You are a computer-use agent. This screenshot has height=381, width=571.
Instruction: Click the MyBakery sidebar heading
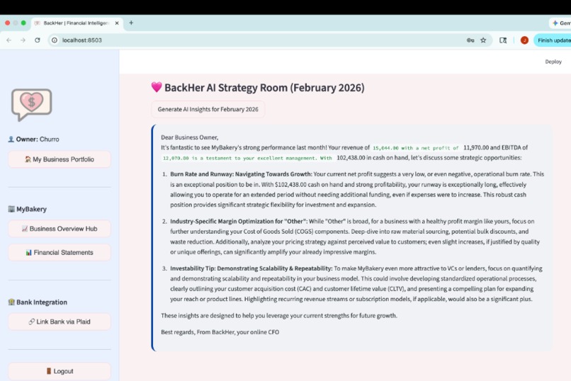point(31,209)
